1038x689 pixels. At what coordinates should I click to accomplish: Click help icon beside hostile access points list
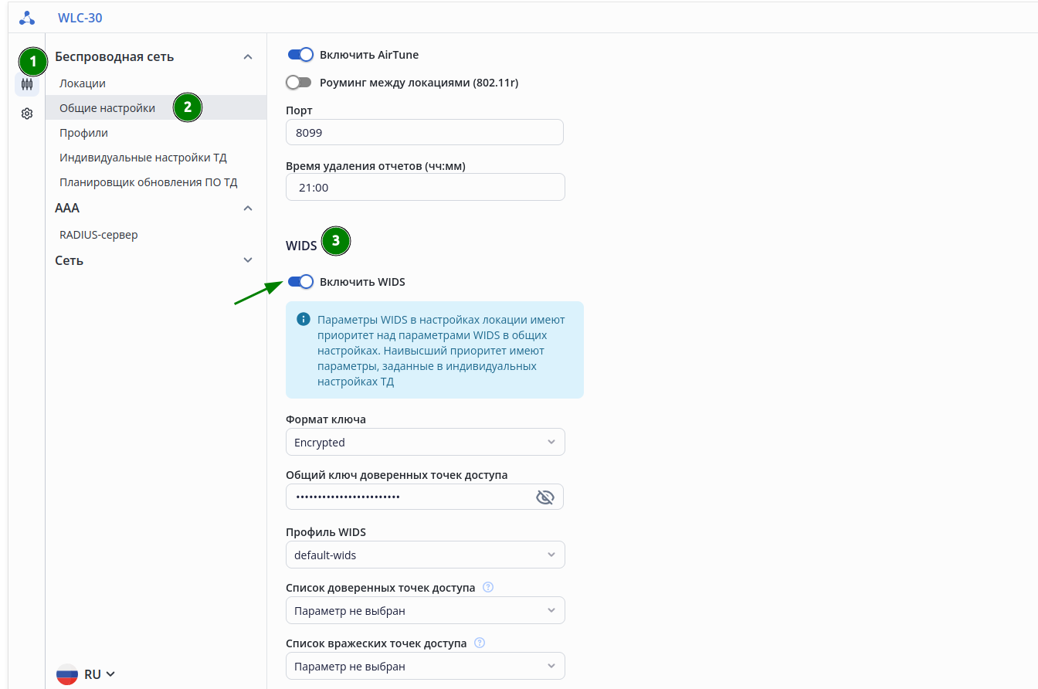(480, 643)
